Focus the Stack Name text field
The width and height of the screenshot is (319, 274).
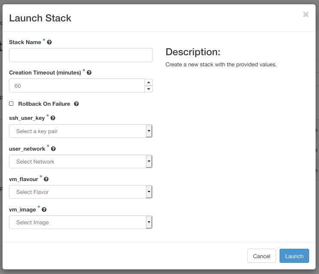tap(81, 55)
